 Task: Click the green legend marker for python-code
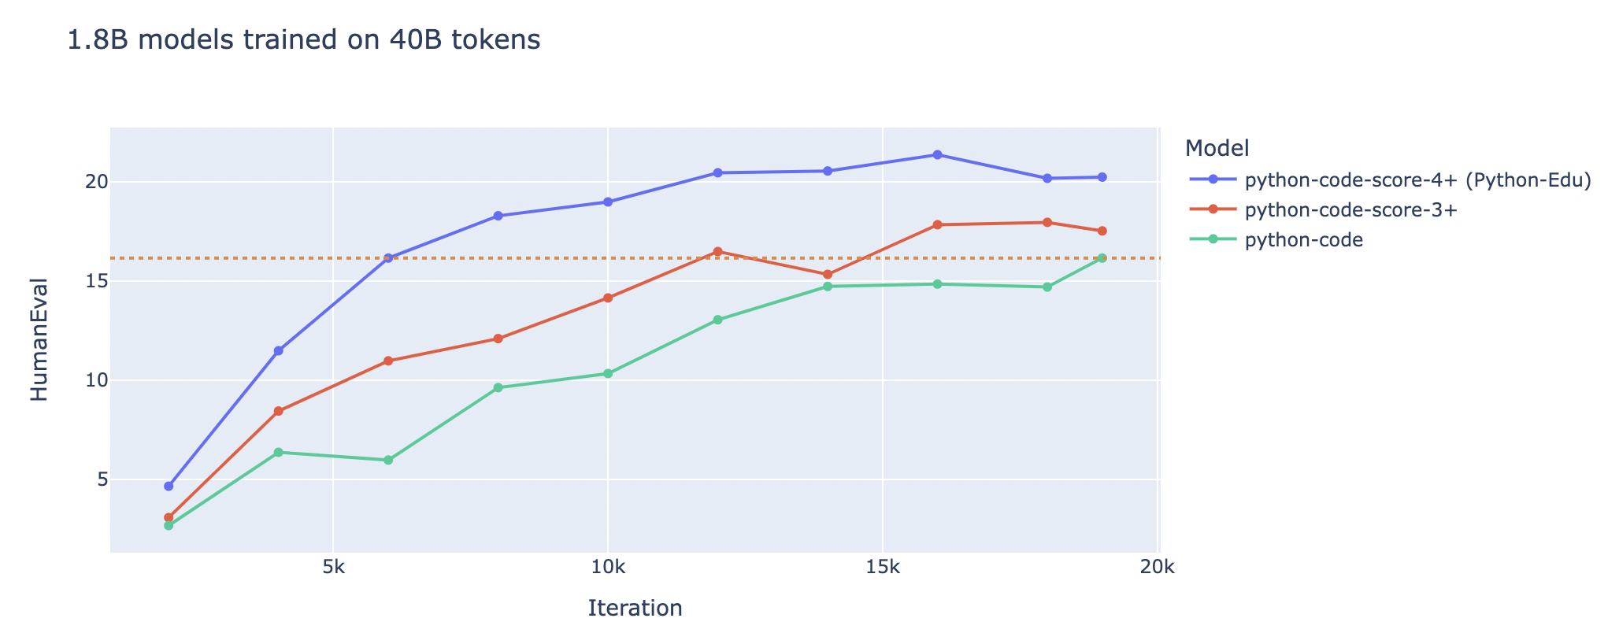click(1213, 240)
